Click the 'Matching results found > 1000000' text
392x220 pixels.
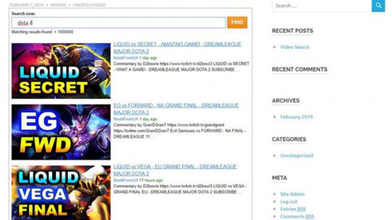point(42,32)
